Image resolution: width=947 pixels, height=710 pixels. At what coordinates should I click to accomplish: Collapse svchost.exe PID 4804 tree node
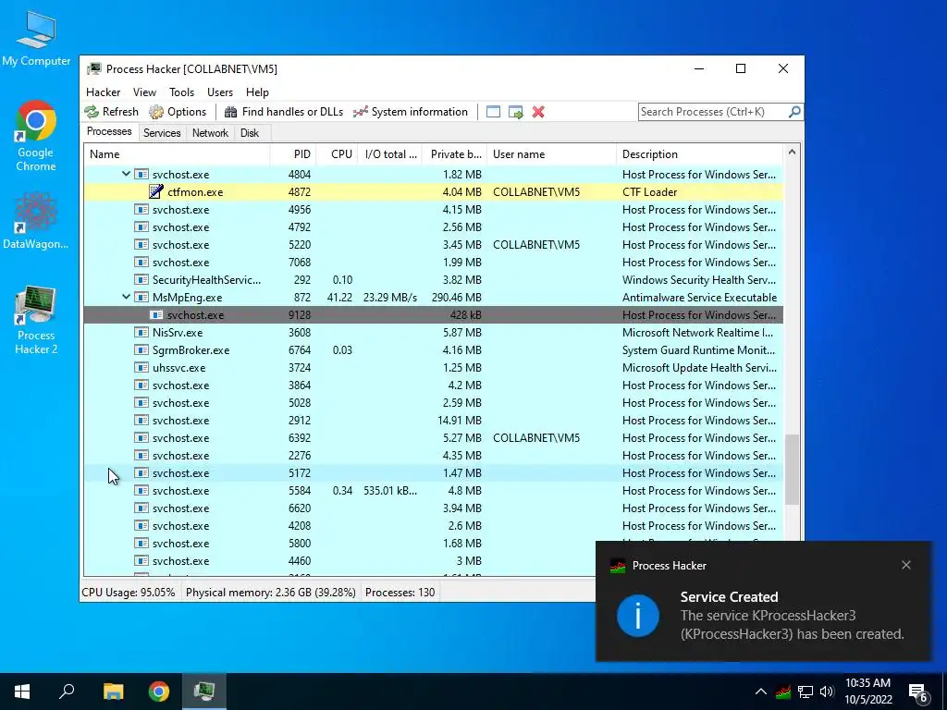point(126,174)
